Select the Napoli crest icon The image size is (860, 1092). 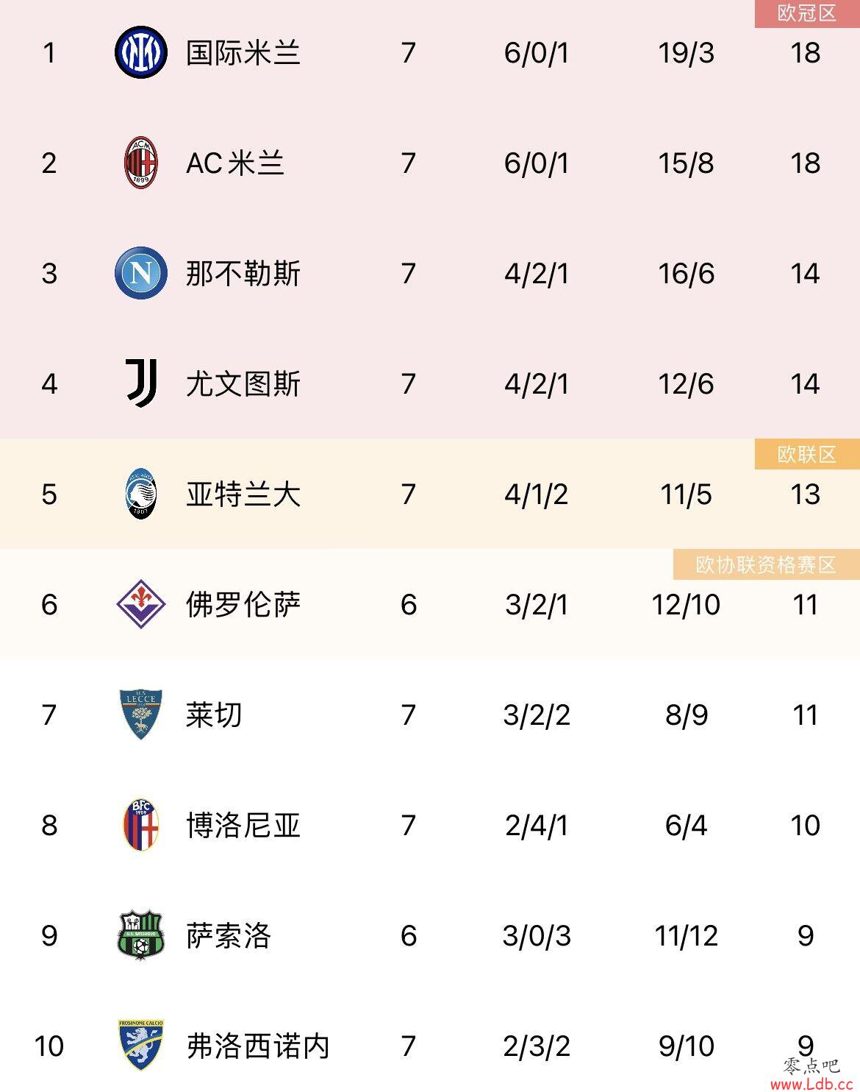point(141,273)
